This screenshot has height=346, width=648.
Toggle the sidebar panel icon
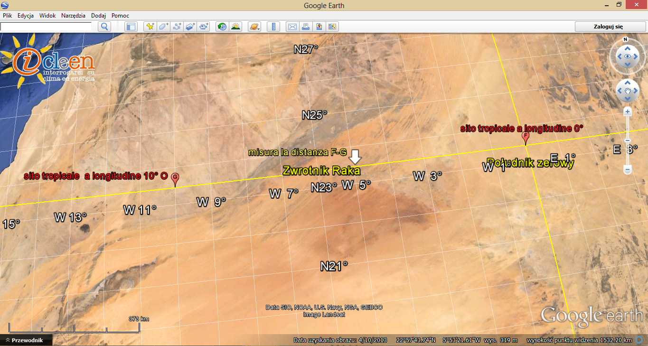tap(131, 27)
